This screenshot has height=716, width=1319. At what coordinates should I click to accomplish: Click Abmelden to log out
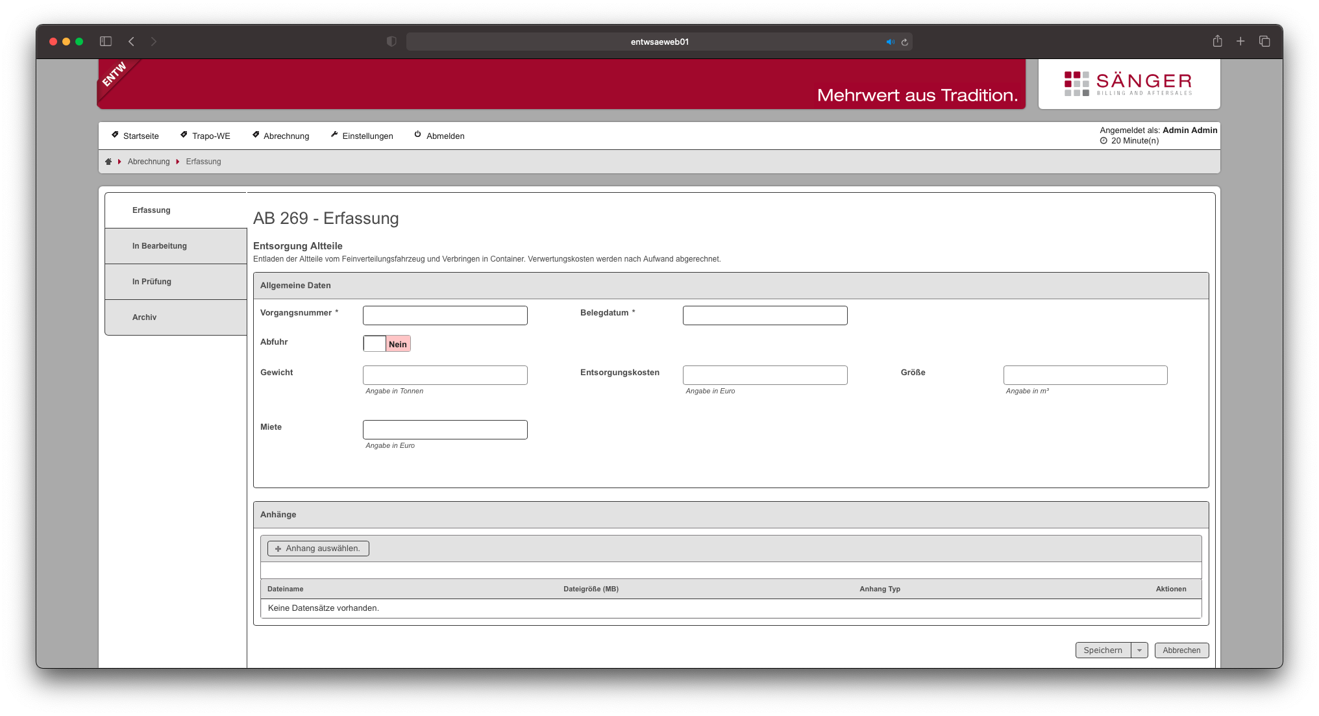point(439,136)
